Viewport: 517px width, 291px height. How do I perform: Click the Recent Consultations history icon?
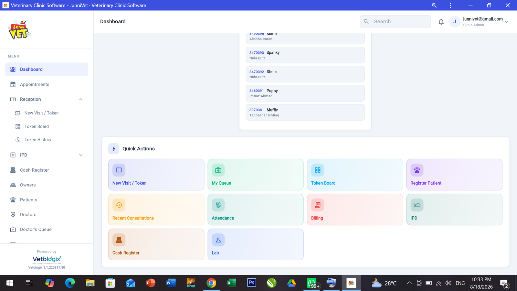coord(119,205)
